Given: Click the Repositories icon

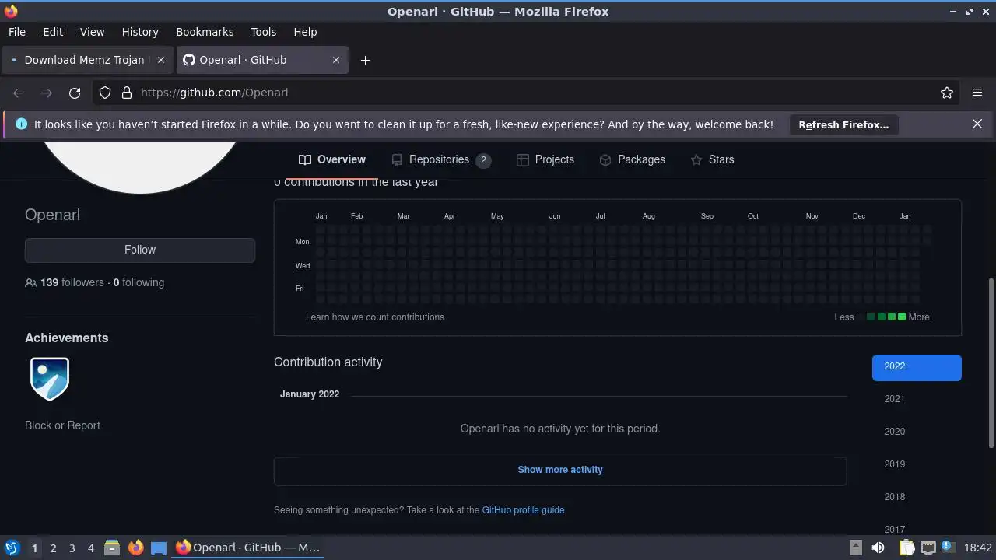Looking at the screenshot, I should [x=397, y=159].
